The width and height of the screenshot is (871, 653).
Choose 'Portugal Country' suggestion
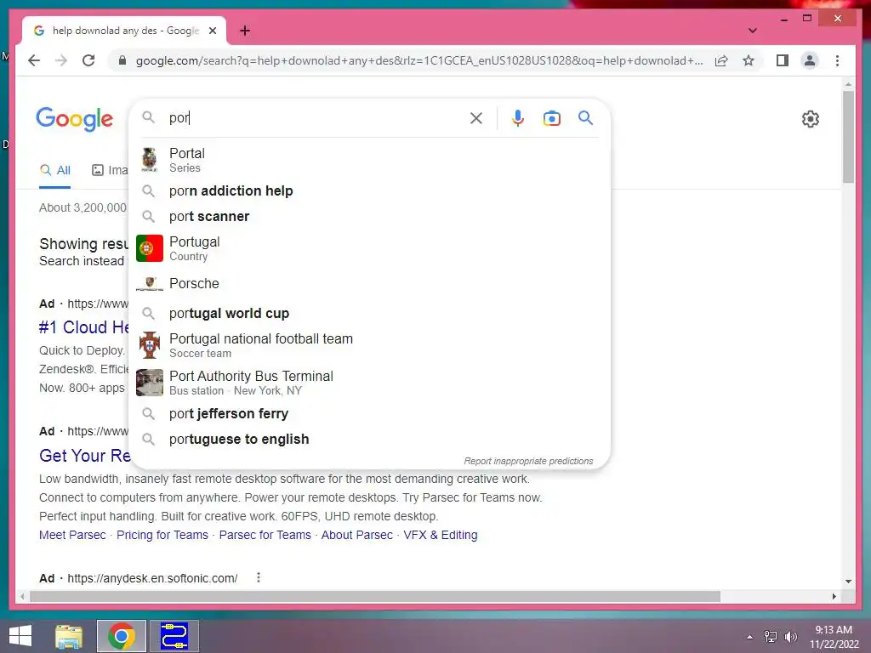point(369,248)
